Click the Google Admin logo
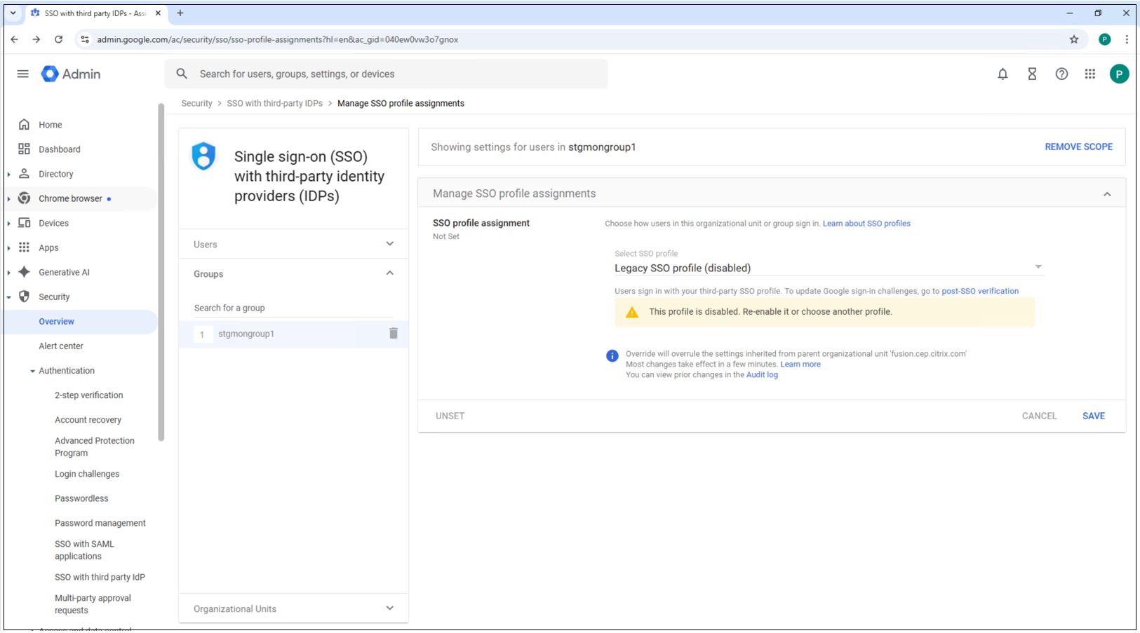The width and height of the screenshot is (1140, 633). tap(71, 74)
